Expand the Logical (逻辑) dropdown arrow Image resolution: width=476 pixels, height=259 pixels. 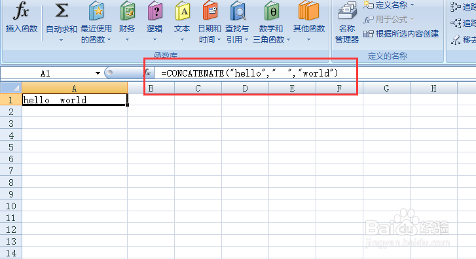[x=155, y=40]
